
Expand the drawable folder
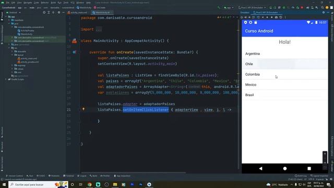tap(13, 51)
